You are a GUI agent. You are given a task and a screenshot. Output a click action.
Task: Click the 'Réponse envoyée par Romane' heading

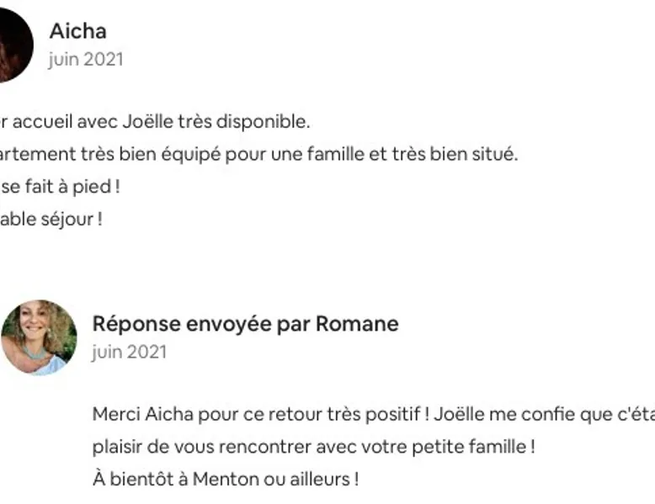pyautogui.click(x=245, y=324)
